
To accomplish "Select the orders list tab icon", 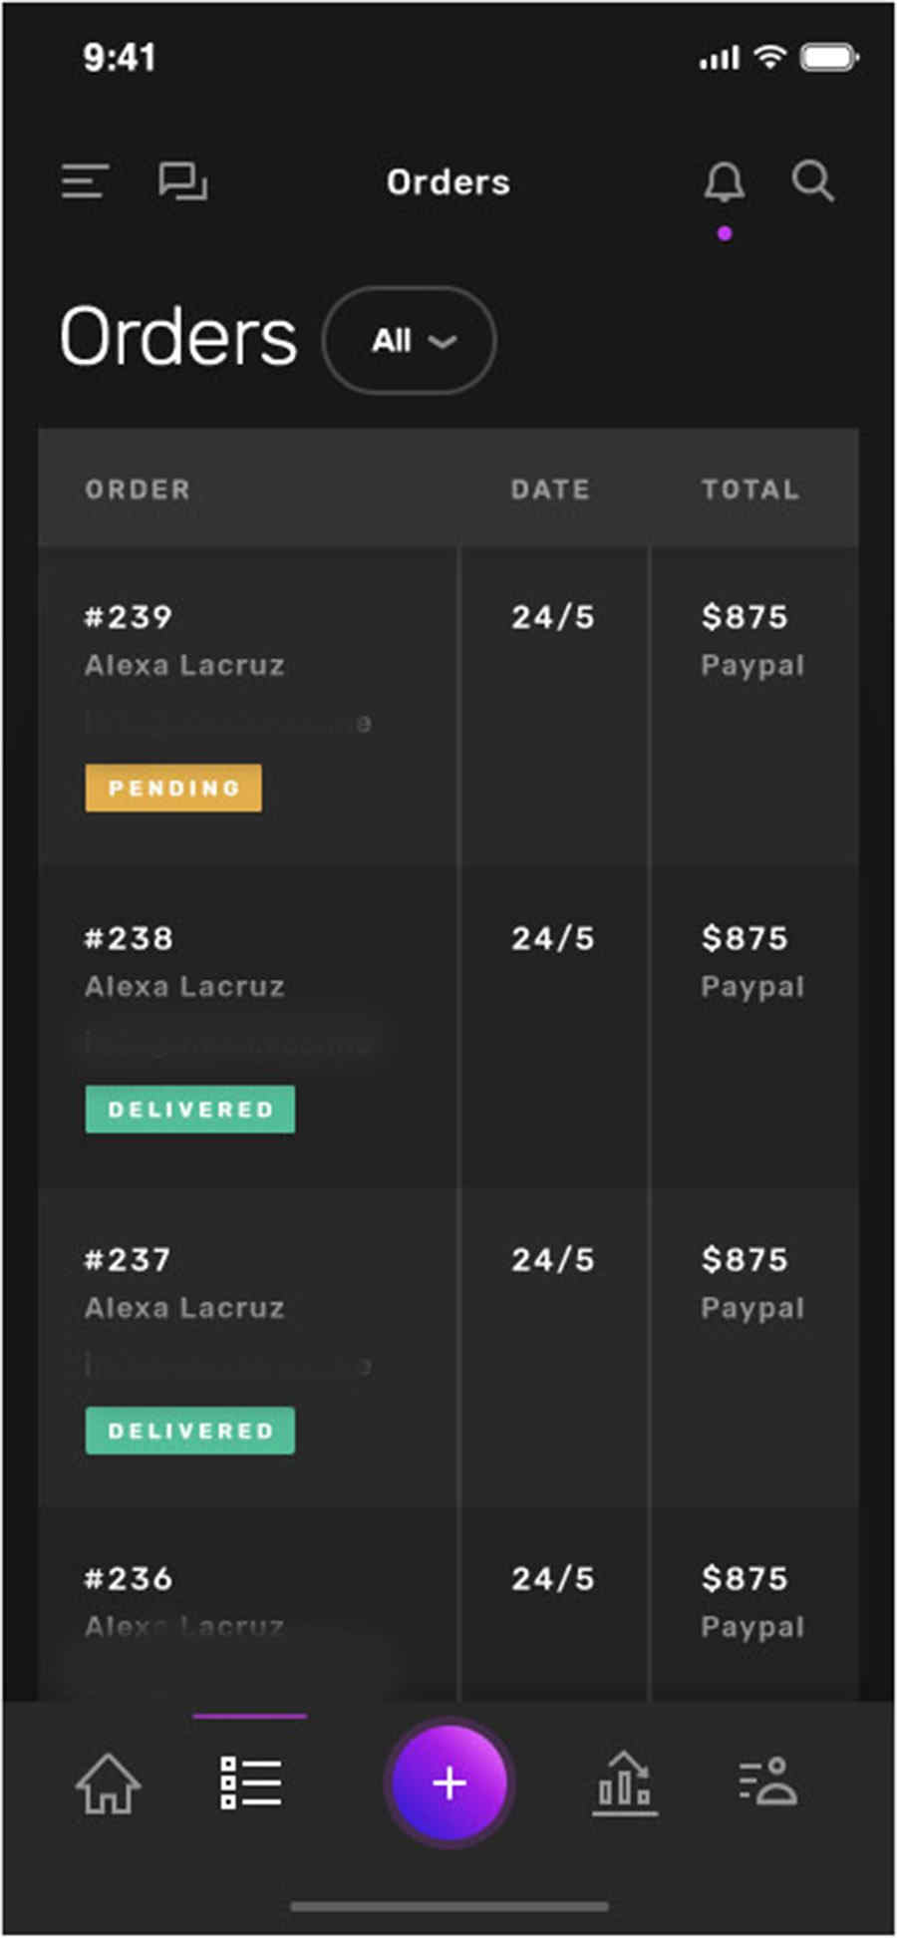I will [x=250, y=1782].
